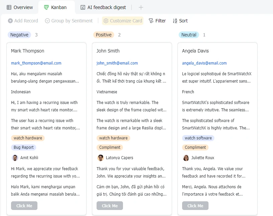Screen dimensions: 273x216
Task: Open the Sort options
Action: (x=180, y=21)
